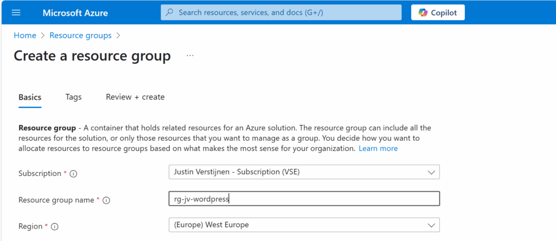Follow the Learn more link
Viewport: 556px width, 241px height.
tap(378, 148)
